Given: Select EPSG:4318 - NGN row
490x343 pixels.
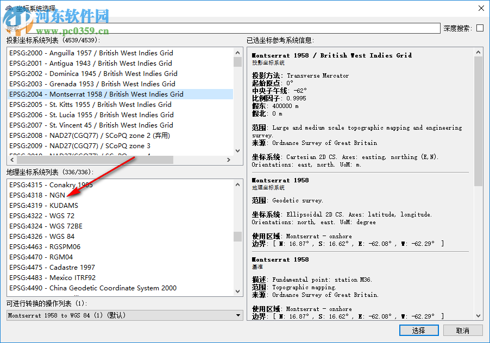Looking at the screenshot, I should 120,195.
